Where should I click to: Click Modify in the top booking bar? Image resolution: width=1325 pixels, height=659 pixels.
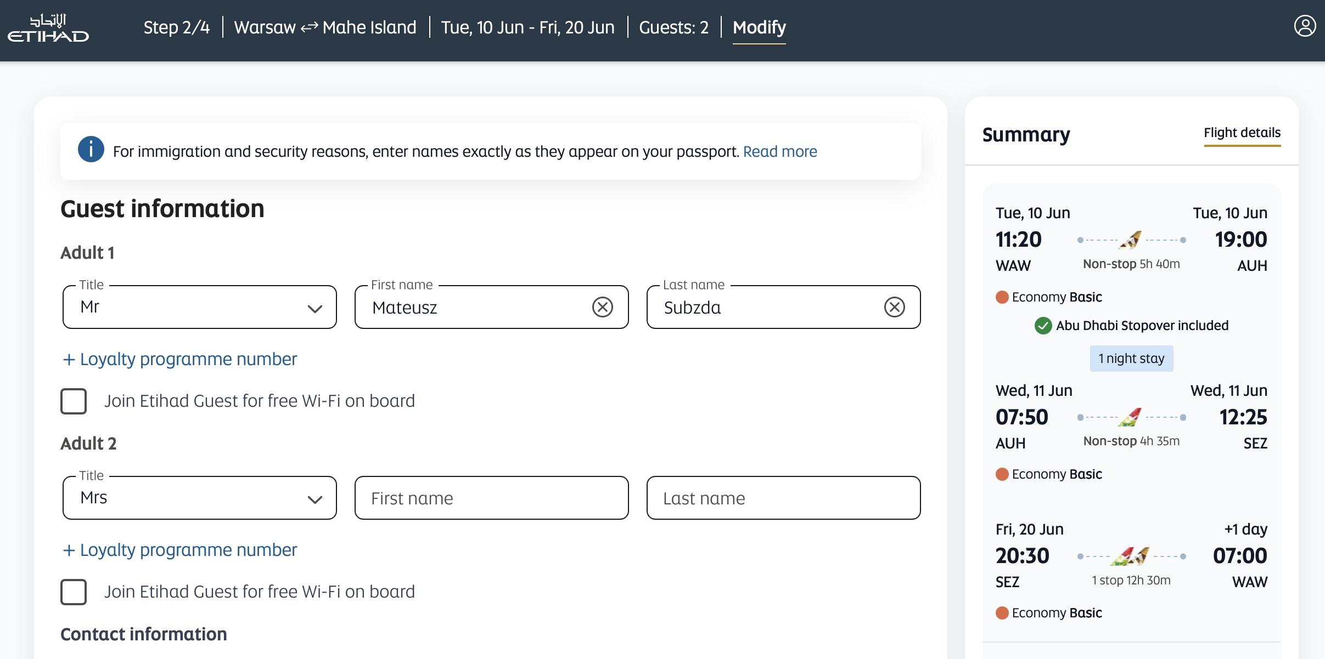(759, 27)
